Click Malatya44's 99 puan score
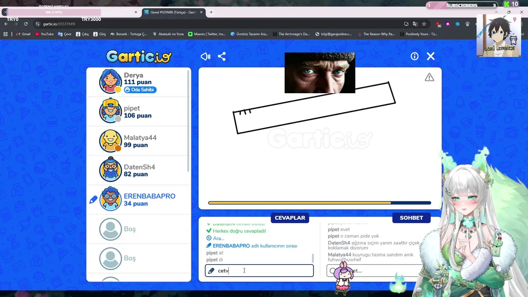Viewport: 528px width, 297px height. tap(136, 145)
